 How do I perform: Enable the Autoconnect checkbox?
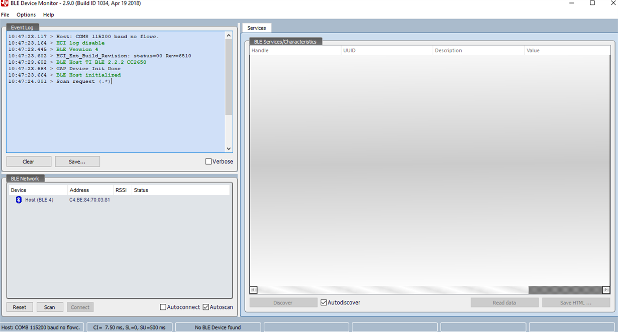tap(163, 307)
